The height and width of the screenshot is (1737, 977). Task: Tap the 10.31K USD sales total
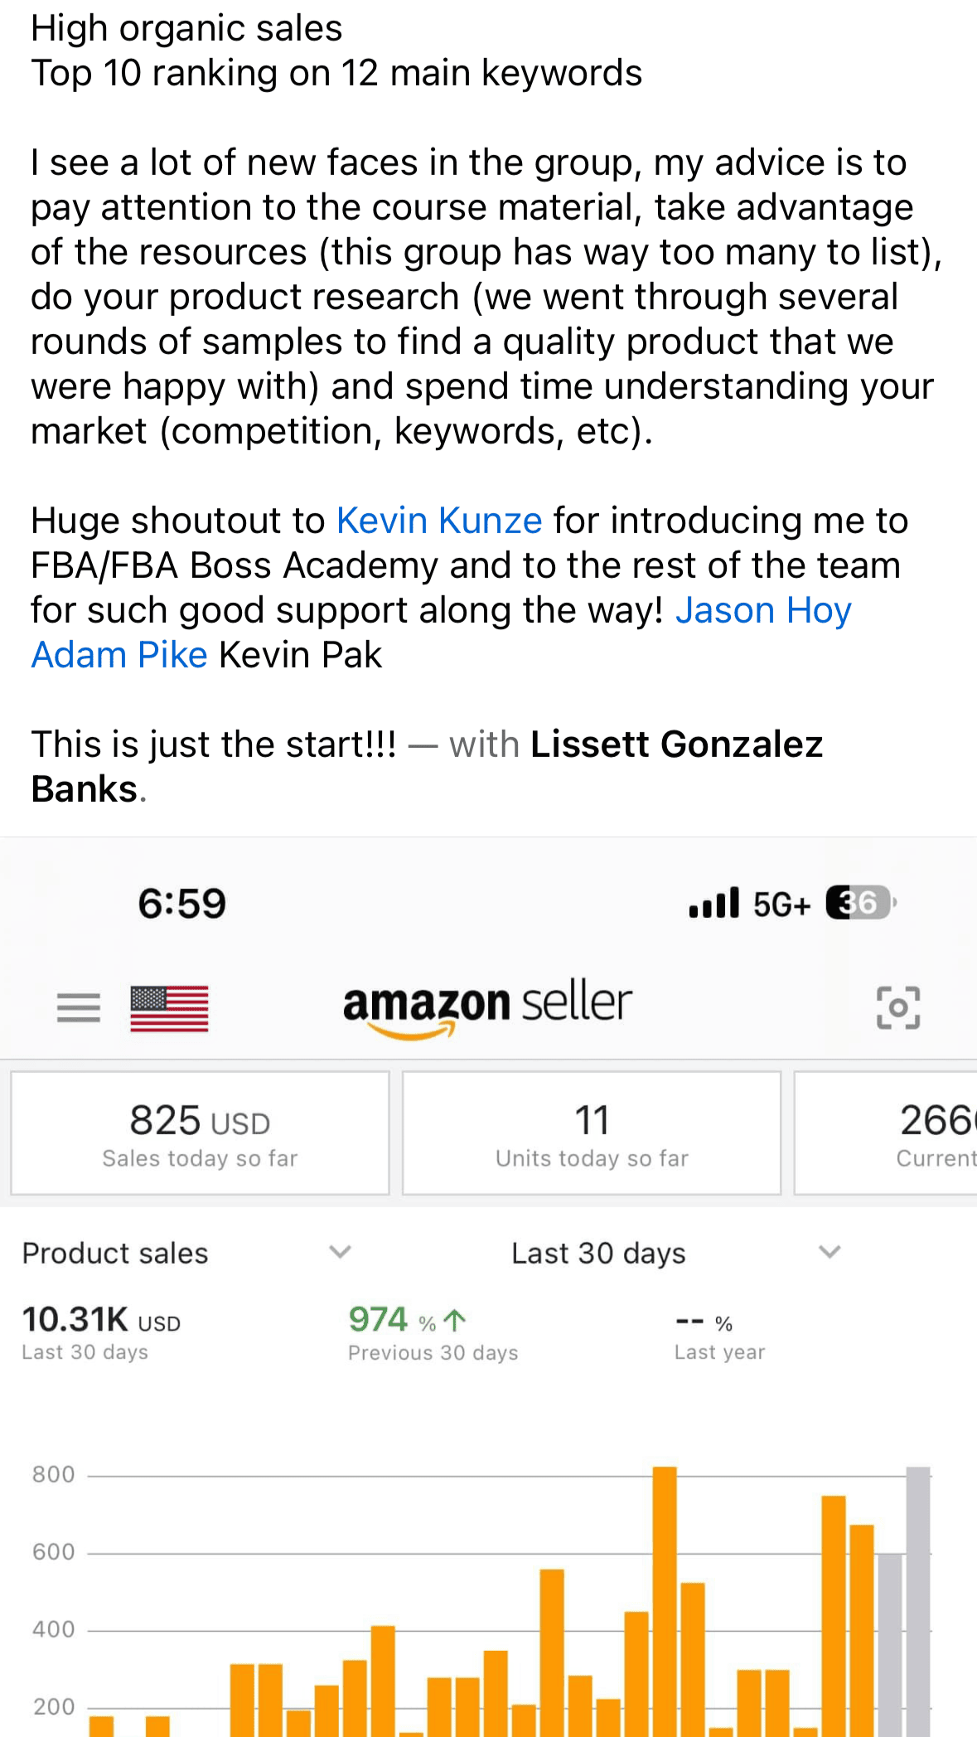[100, 1320]
